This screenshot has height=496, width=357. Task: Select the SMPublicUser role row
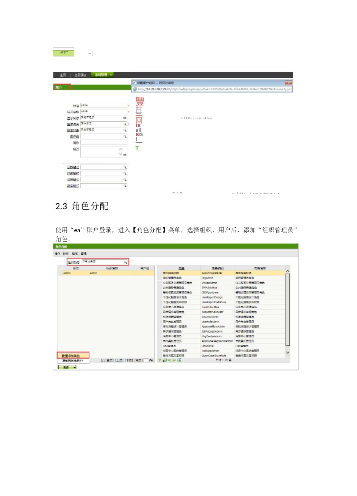click(221, 288)
